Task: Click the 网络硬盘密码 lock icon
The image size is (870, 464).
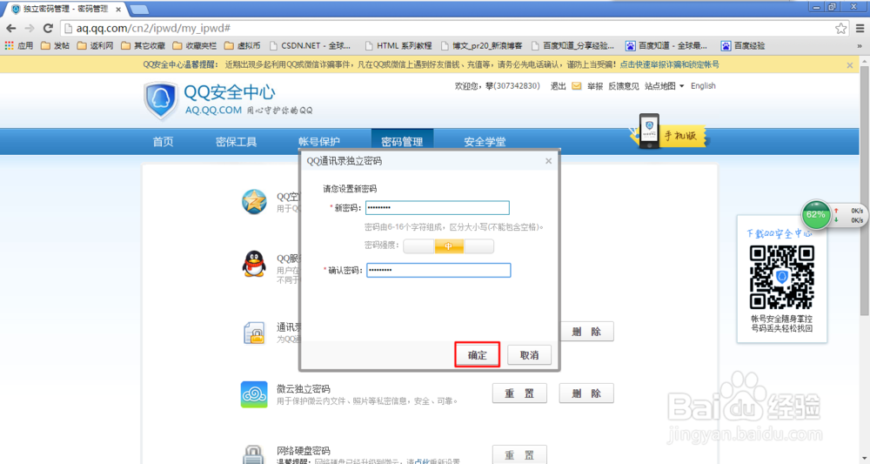Action: (254, 454)
